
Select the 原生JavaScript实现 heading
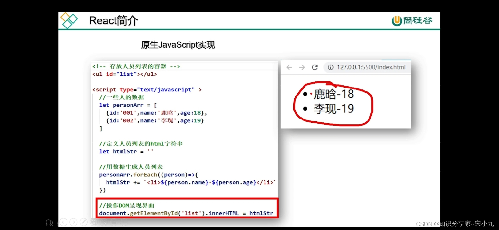click(x=178, y=45)
